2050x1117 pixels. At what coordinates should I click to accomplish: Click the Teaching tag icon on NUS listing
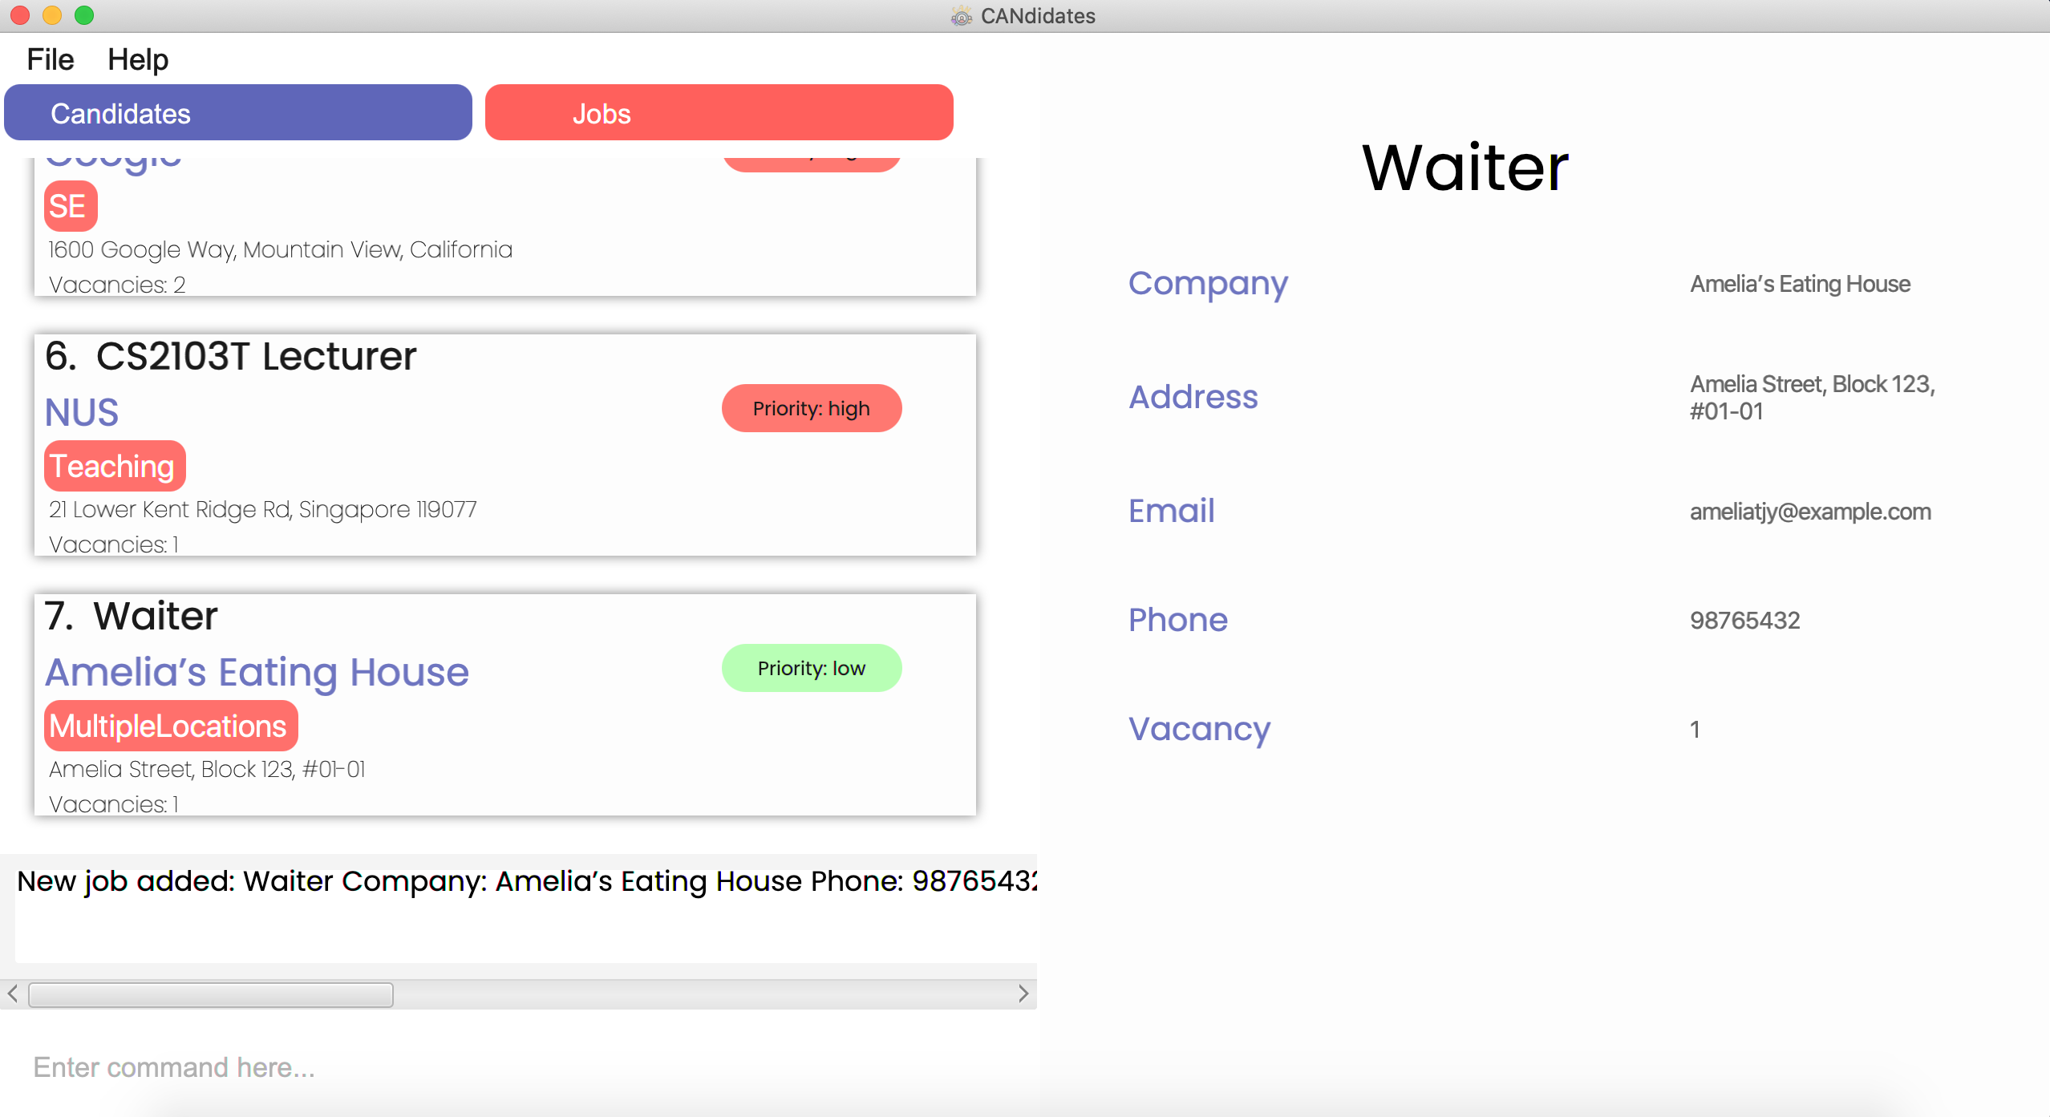[x=113, y=467]
